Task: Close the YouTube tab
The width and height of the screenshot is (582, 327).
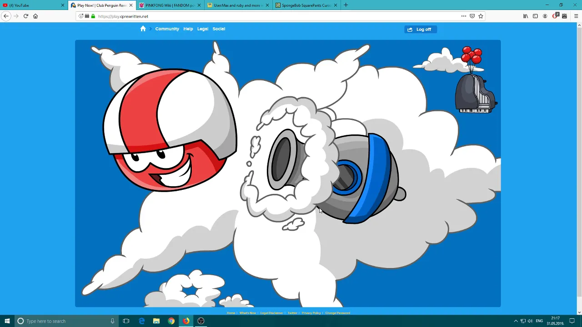Action: pyautogui.click(x=63, y=5)
